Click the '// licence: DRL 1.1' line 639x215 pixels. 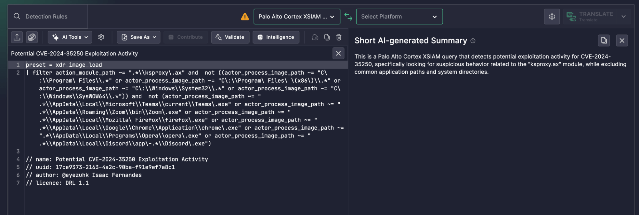pyautogui.click(x=58, y=183)
